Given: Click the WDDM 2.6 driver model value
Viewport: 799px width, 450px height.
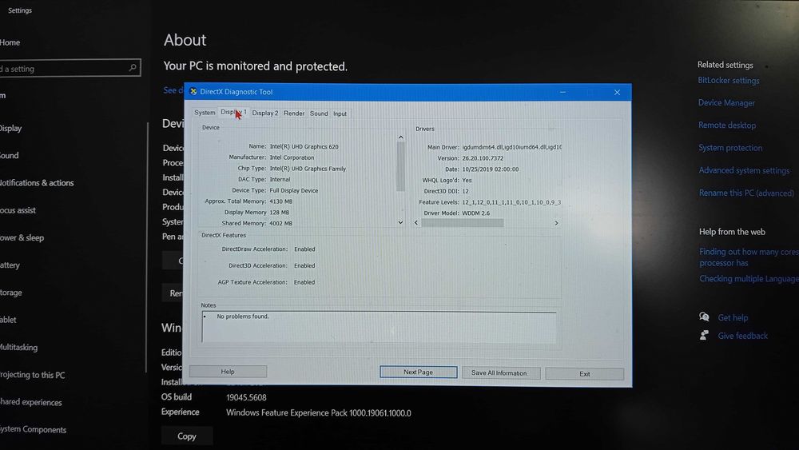Looking at the screenshot, I should click(476, 213).
